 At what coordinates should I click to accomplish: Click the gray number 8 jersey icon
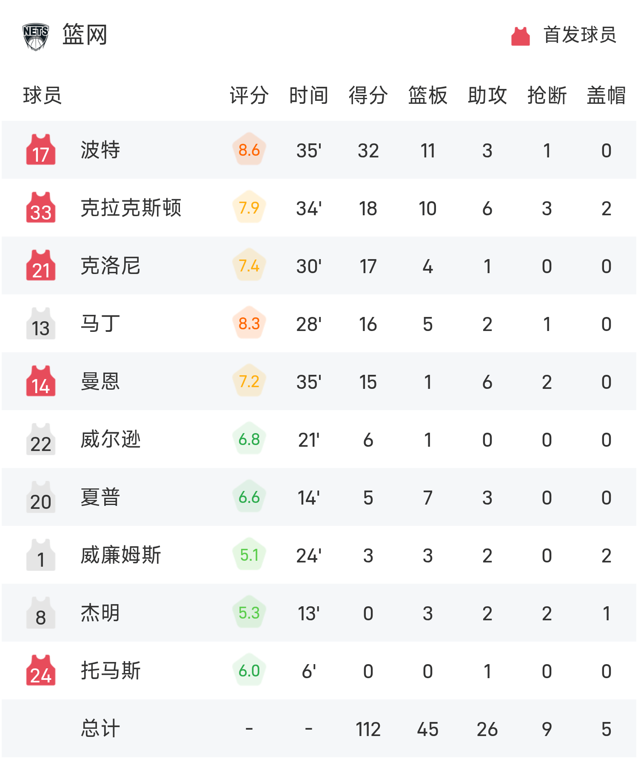pos(41,613)
